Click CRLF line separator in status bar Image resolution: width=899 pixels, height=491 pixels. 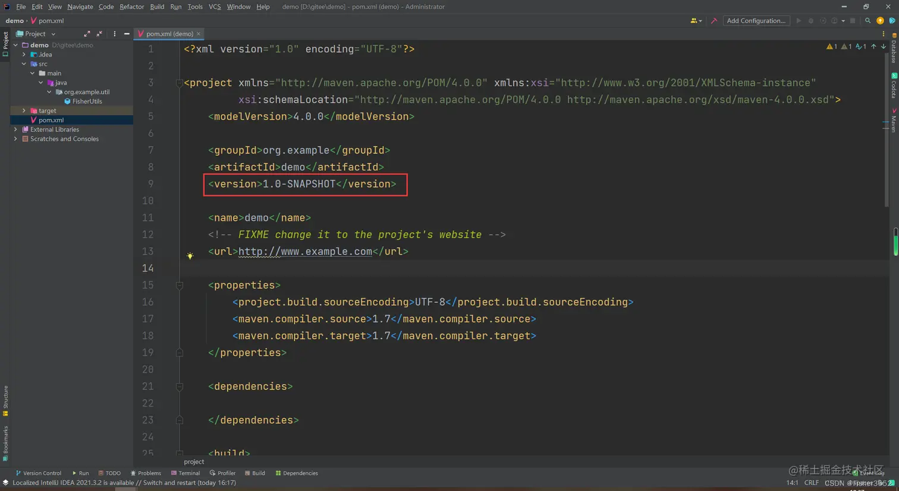pyautogui.click(x=812, y=483)
